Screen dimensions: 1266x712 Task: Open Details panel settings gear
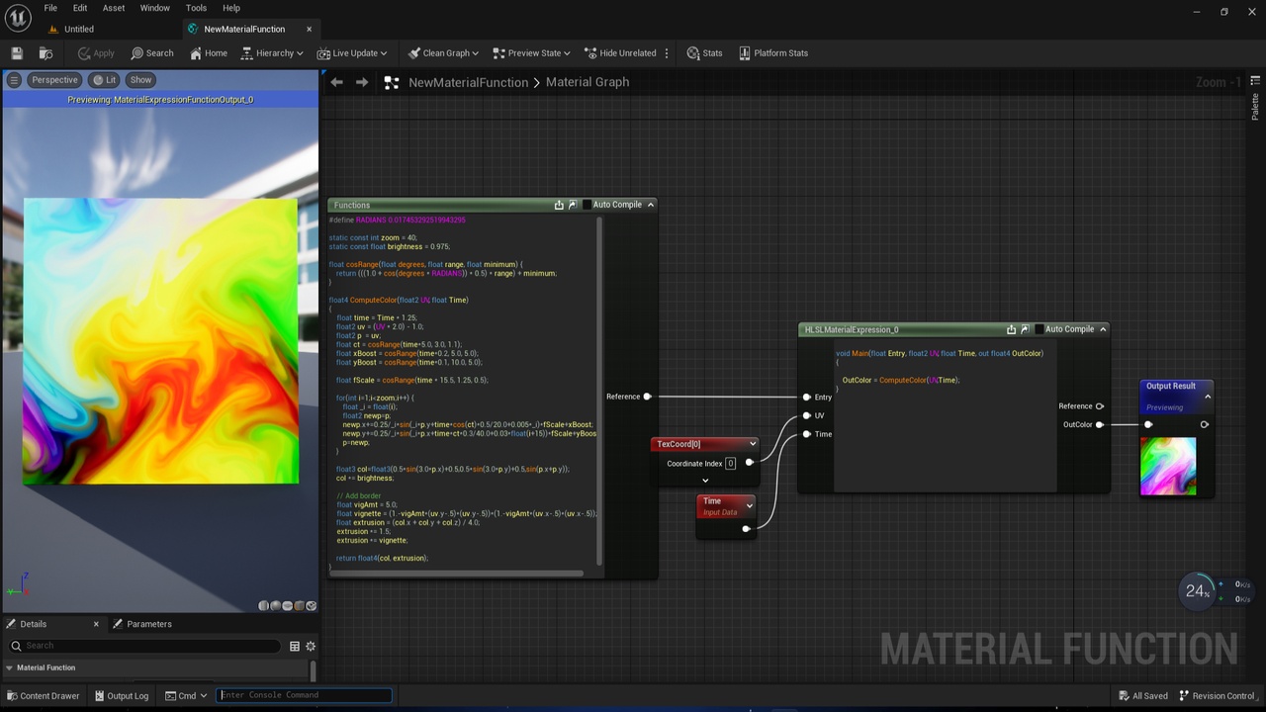pos(311,646)
